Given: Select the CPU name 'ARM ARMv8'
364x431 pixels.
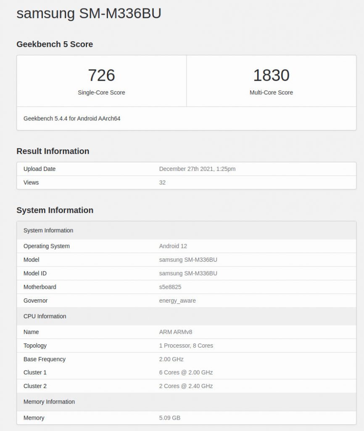Looking at the screenshot, I should [176, 332].
